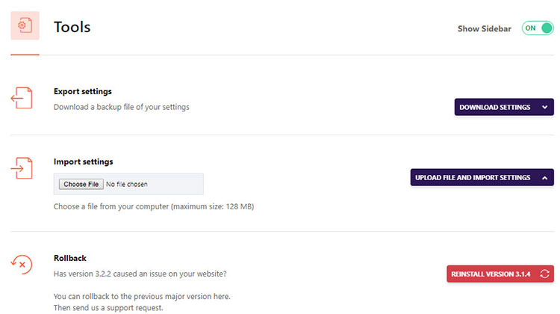Viewport: 560px width, 314px height.
Task: Expand the Download Settings chevron arrow
Action: point(545,108)
